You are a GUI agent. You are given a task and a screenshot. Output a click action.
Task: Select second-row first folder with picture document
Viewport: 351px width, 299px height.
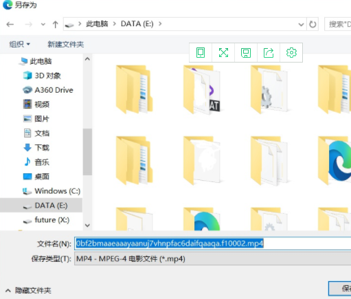click(x=134, y=160)
